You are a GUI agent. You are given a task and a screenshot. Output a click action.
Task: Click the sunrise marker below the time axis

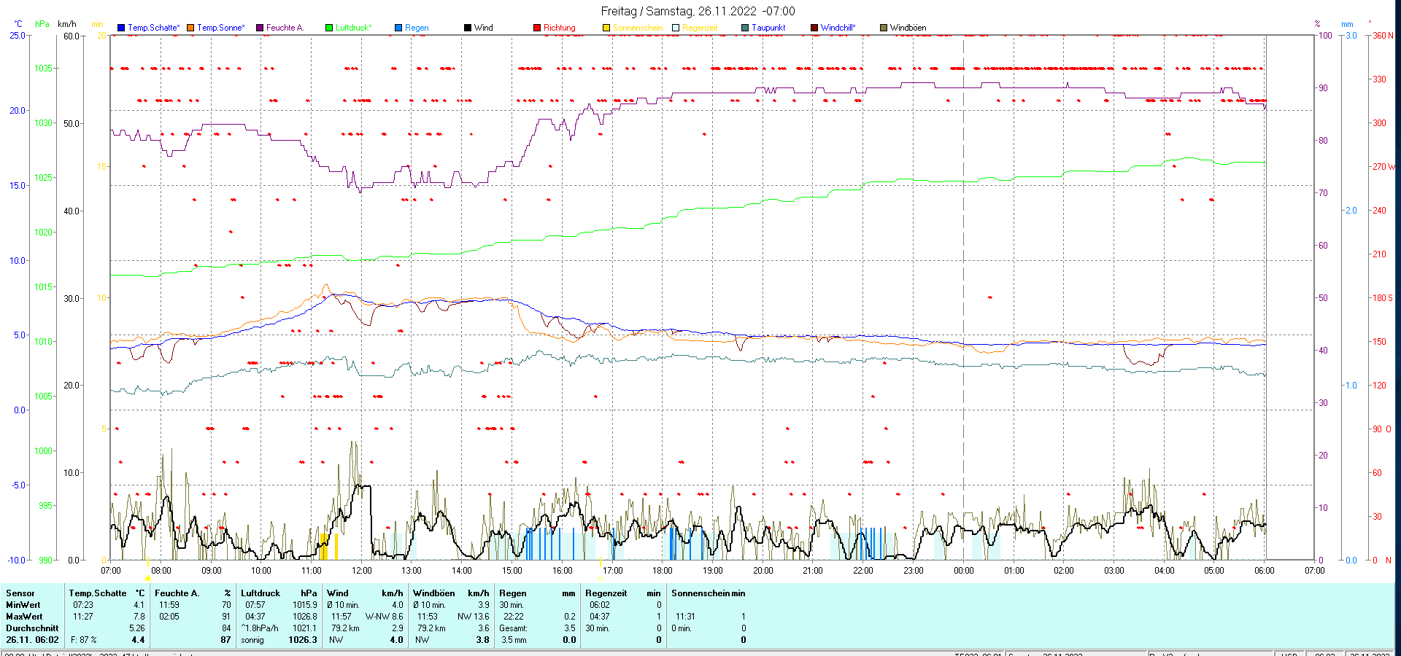click(147, 579)
